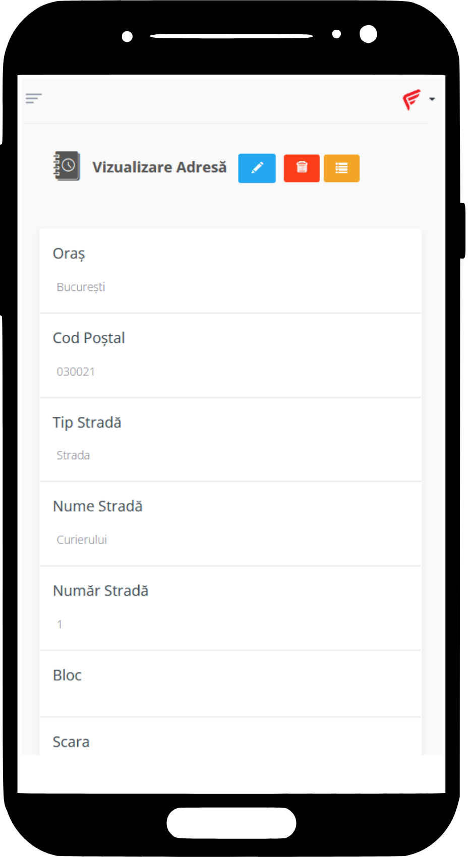Select the pencil icon to modify the address
469x857 pixels.
click(x=257, y=168)
